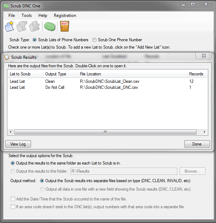Close the Scrub Results dialog
The image size is (216, 223).
point(203,56)
